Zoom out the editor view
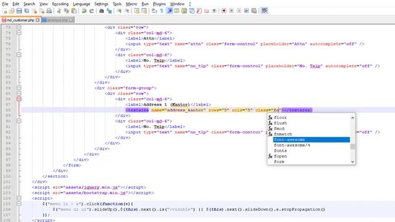Screen dimensions: 395x222 click(127, 11)
